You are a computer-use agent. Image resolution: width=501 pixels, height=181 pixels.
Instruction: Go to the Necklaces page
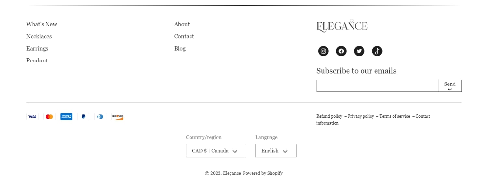[x=39, y=36]
